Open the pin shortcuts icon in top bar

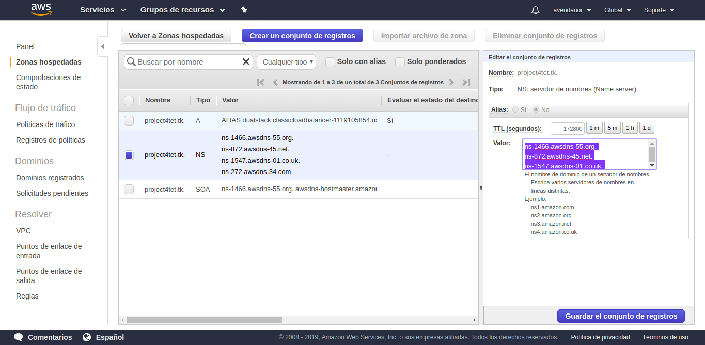(x=244, y=10)
